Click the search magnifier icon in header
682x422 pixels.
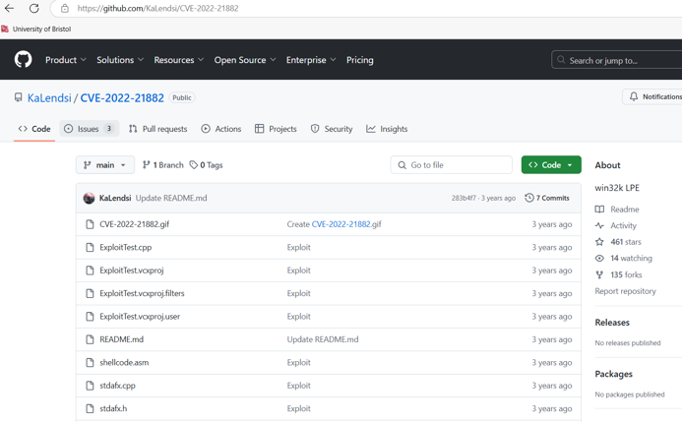tap(561, 60)
